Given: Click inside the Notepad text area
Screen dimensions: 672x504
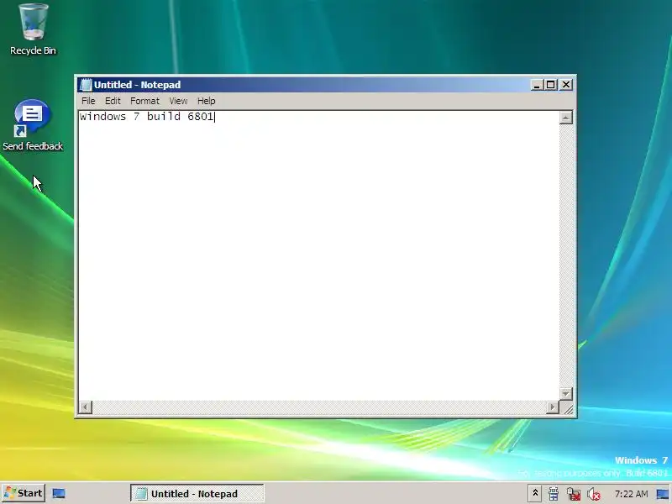Looking at the screenshot, I should pos(319,255).
